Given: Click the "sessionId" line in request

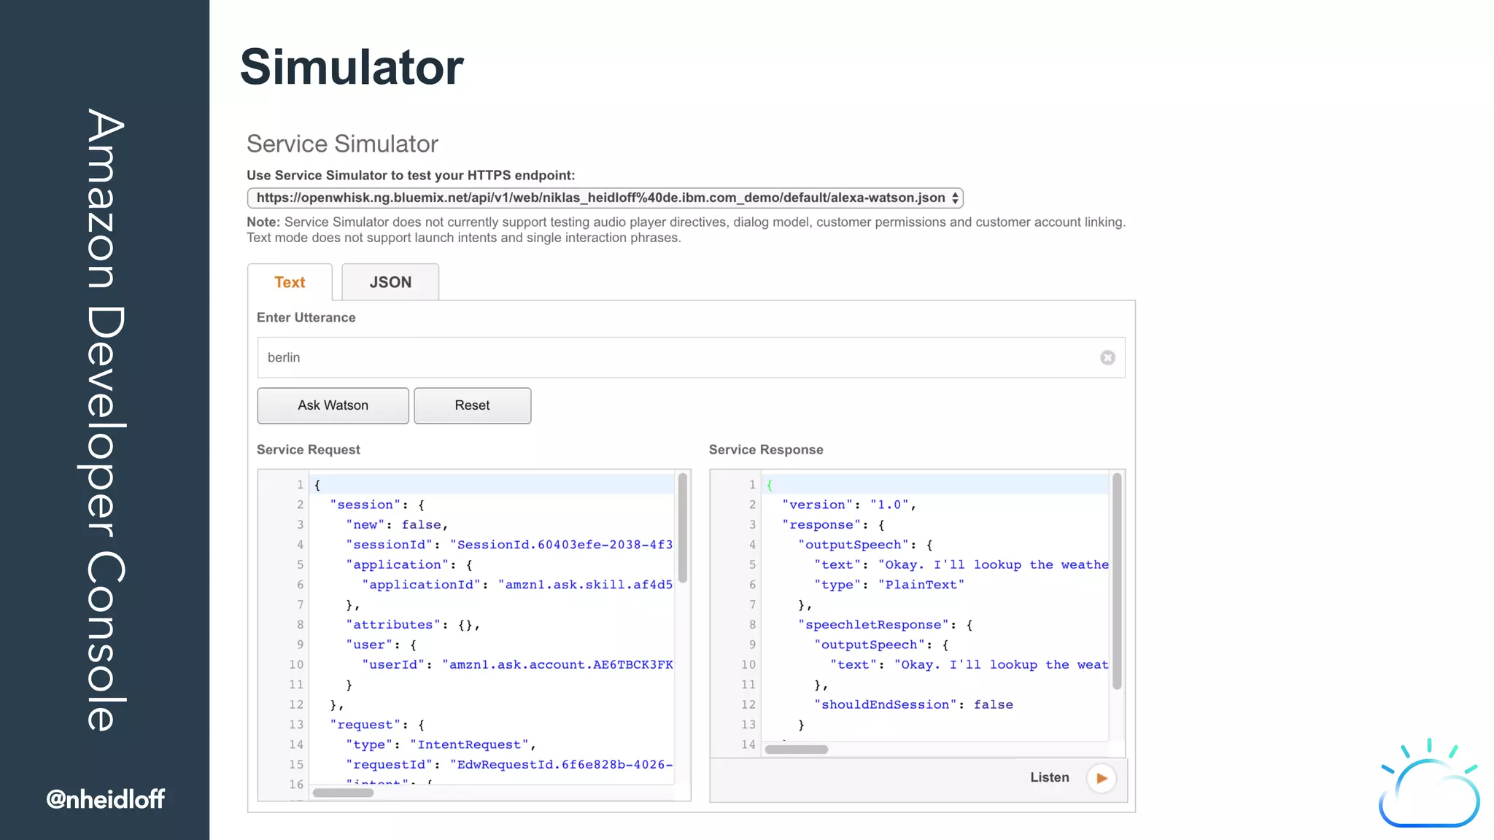Looking at the screenshot, I should 508,545.
